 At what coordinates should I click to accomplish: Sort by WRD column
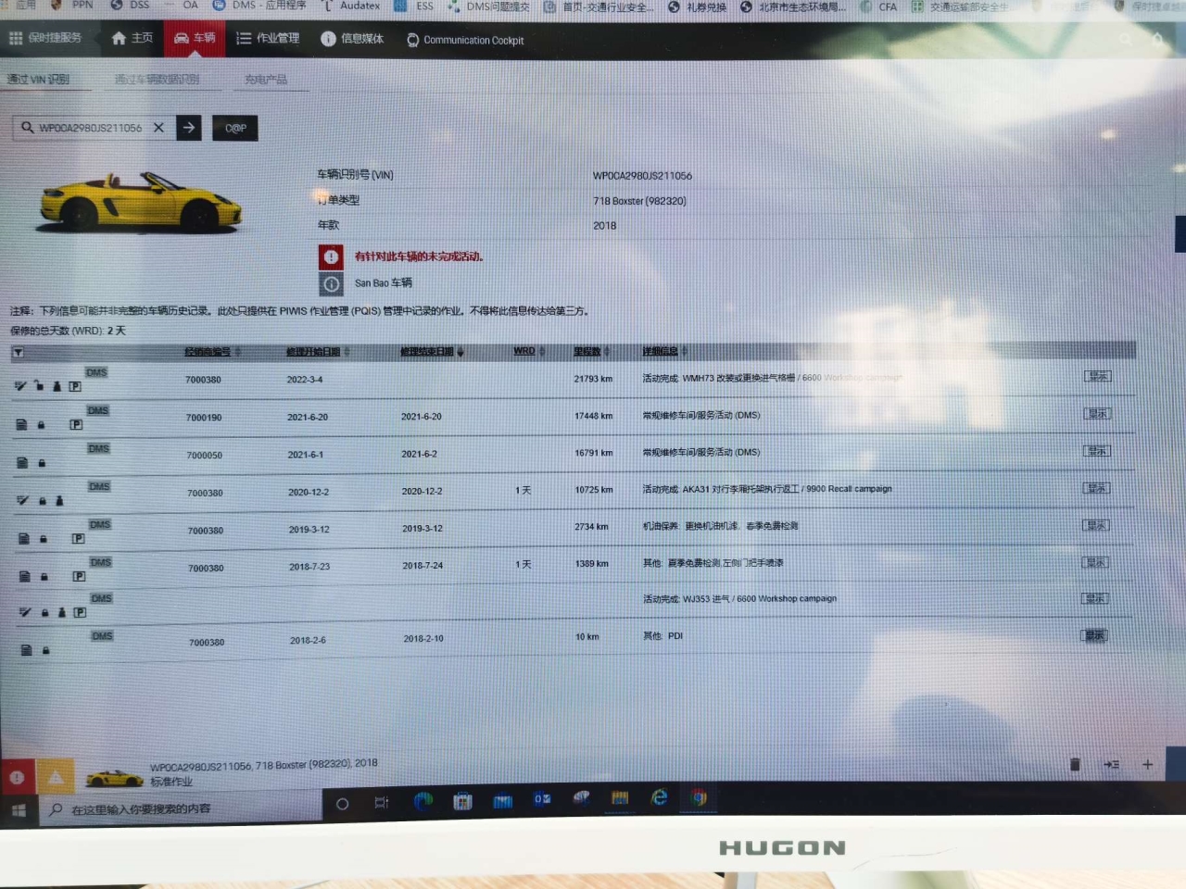529,351
